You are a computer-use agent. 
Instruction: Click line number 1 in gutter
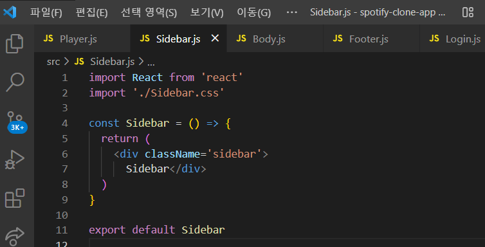(65, 78)
